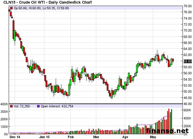The width and height of the screenshot is (193, 139).
Task: Click the red Vol legend swatch
Action: [11, 106]
